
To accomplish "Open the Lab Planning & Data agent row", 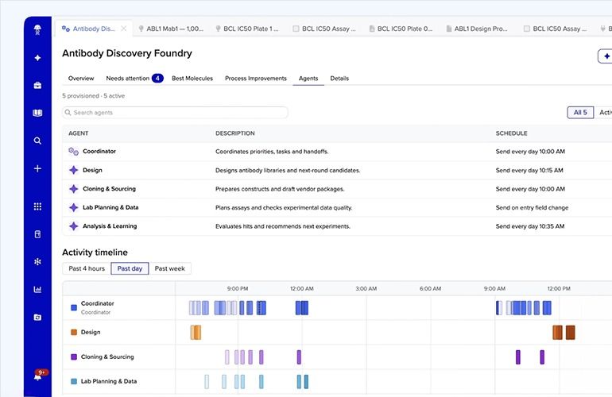I will click(x=337, y=207).
